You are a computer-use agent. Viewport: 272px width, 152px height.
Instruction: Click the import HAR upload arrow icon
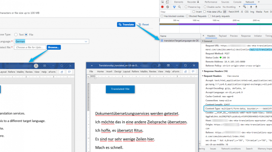pos(251,7)
